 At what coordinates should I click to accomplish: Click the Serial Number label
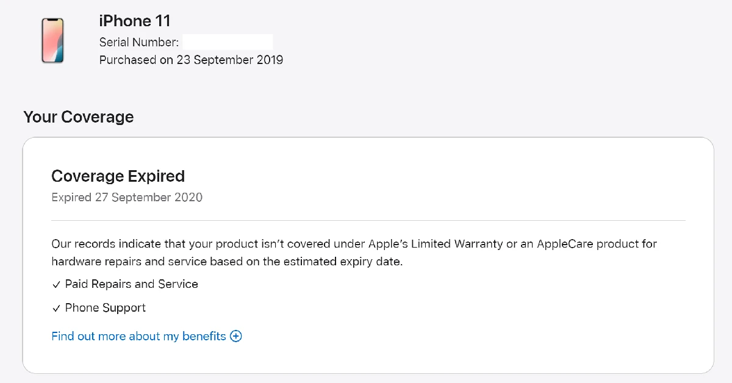(139, 42)
